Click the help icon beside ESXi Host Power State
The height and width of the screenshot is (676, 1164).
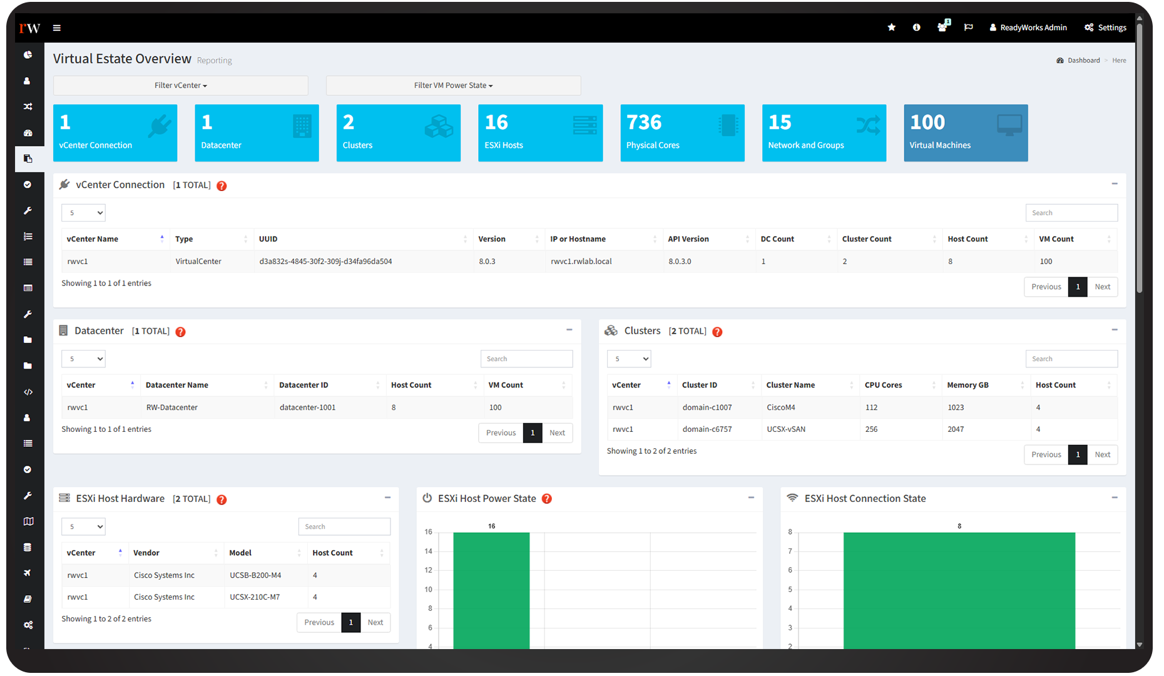pos(546,499)
